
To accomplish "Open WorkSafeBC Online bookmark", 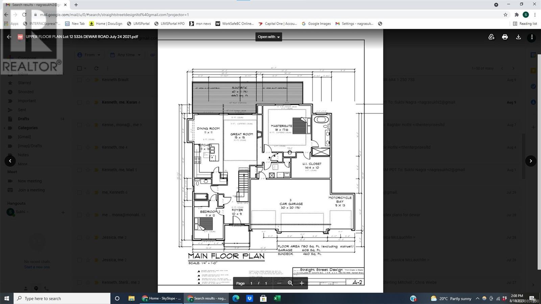I will pyautogui.click(x=235, y=24).
